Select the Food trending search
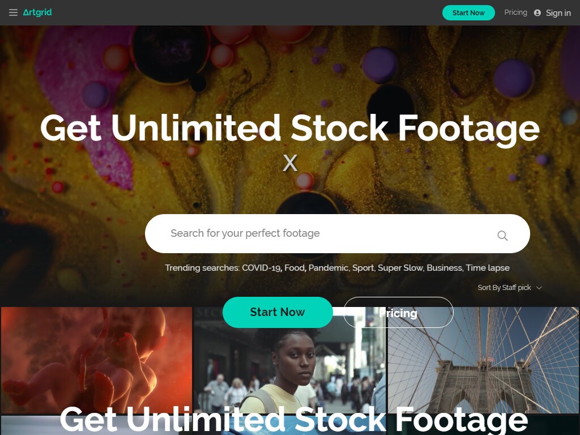 point(295,268)
